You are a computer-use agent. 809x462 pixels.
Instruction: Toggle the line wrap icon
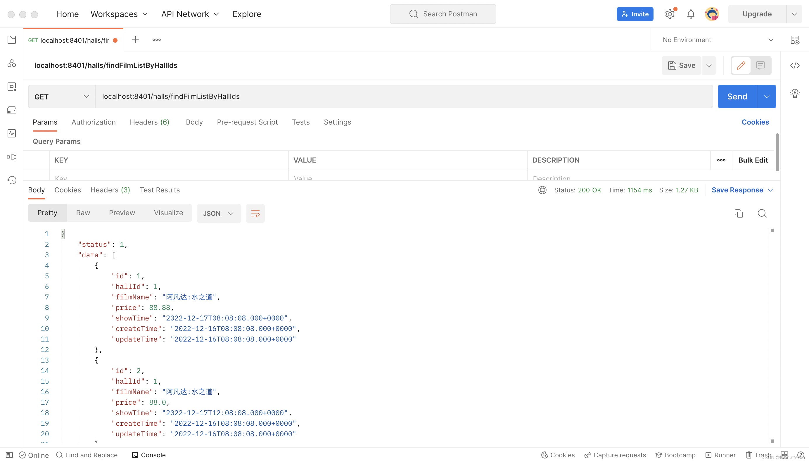(255, 213)
